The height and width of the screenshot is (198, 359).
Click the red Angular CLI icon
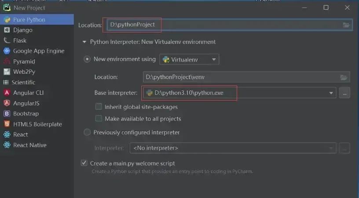point(7,93)
